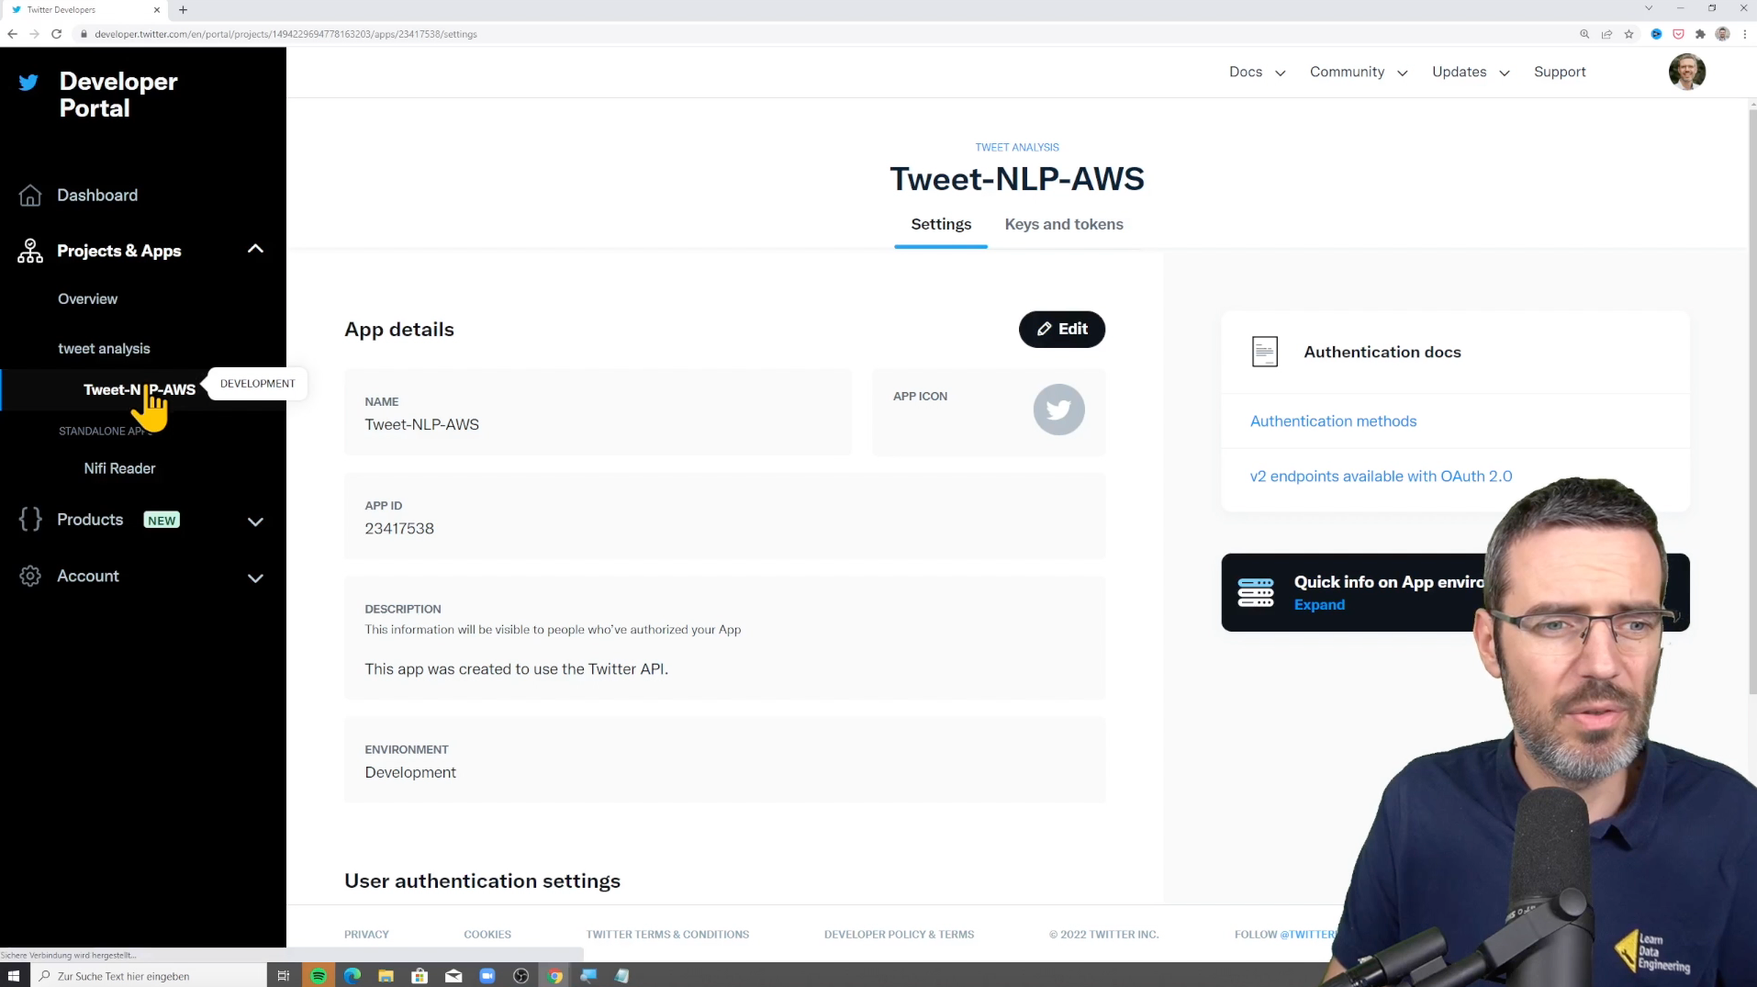Open user profile avatar in portal header
This screenshot has width=1757, height=987.
pyautogui.click(x=1686, y=72)
